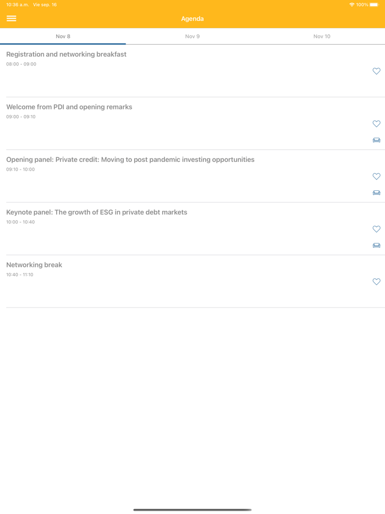
Task: Switch to the Nov 10 tab
Action: (322, 36)
